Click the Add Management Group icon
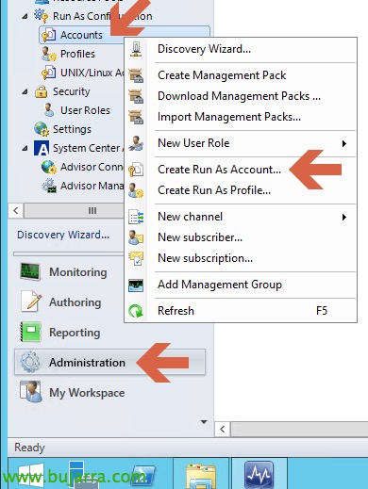The height and width of the screenshot is (489, 368). click(x=136, y=285)
